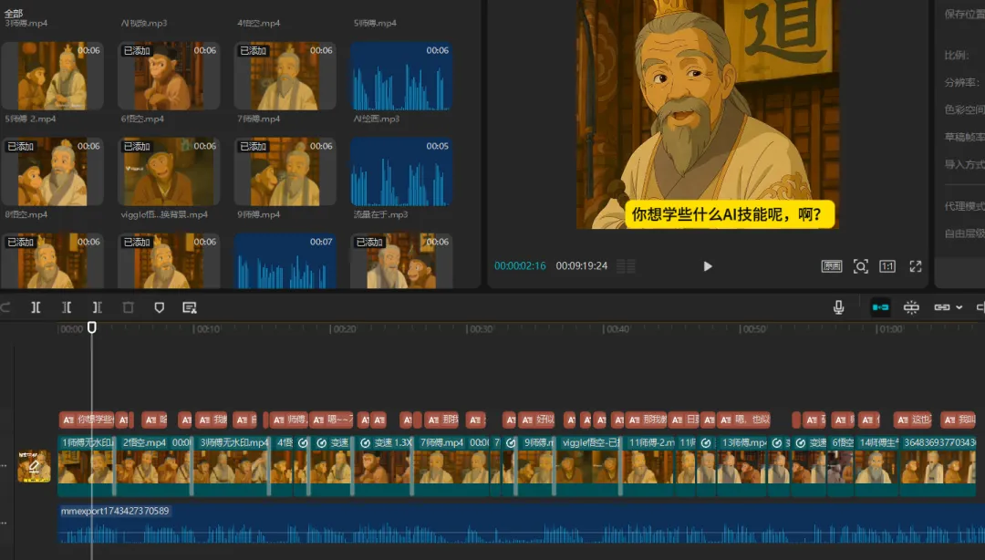Select the 7师傅.mp4 thumbnail
Screen dimensions: 985x560
click(285, 76)
